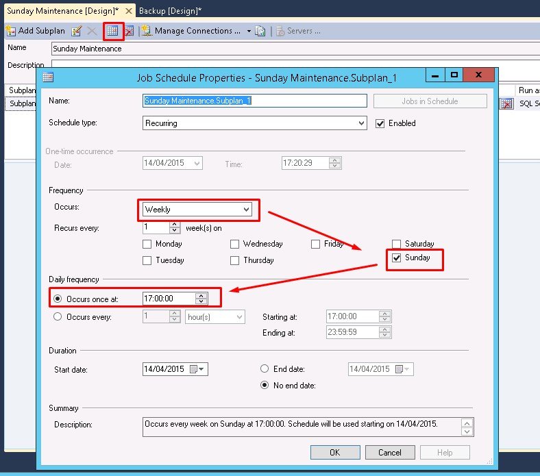Close the Sunday Maintenance design tab
This screenshot has height=476, width=540.
[130, 11]
